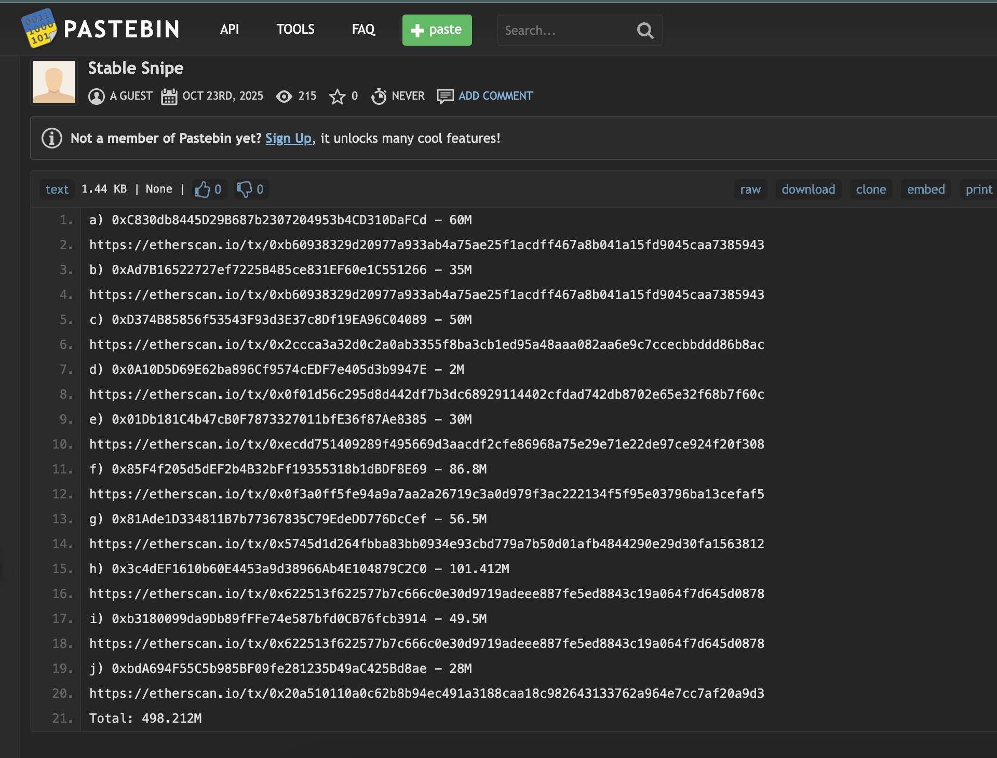This screenshot has height=758, width=997.
Task: Click the guest user profile icon
Action: 97,97
